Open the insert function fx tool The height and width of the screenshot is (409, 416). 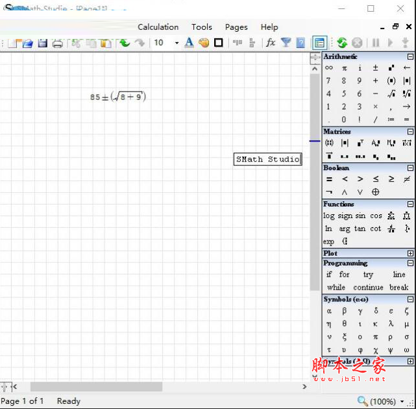[x=271, y=43]
